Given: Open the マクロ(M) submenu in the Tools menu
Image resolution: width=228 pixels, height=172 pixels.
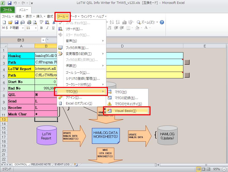Looking at the screenshot, I should pyautogui.click(x=81, y=92).
